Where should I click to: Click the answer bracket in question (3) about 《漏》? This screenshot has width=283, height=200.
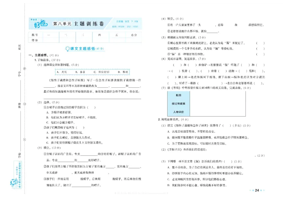tap(228, 161)
